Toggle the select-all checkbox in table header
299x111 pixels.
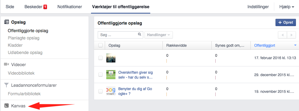100,45
